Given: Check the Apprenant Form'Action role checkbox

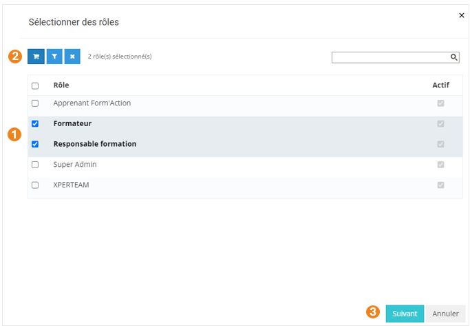Looking at the screenshot, I should [35, 103].
